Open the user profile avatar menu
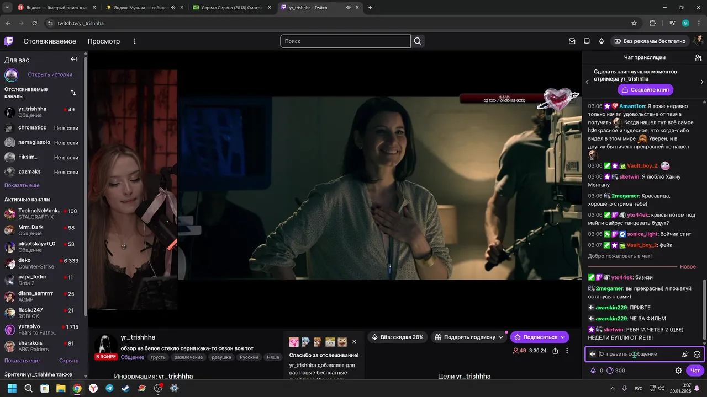The height and width of the screenshot is (397, 707). [699, 41]
